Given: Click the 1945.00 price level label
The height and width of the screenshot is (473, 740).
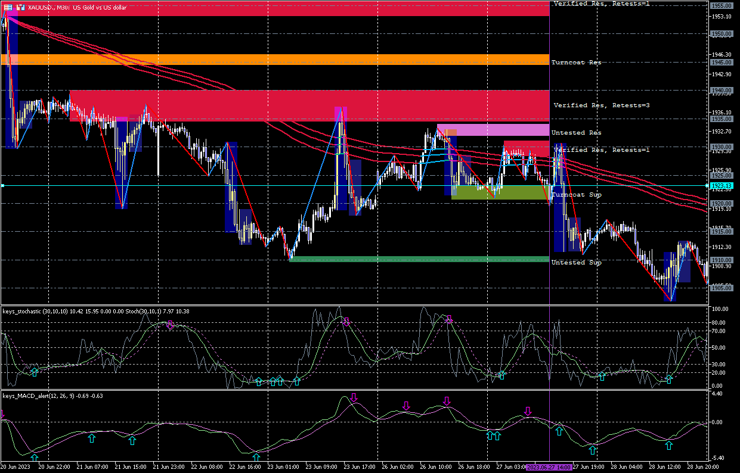Looking at the screenshot, I should [721, 62].
